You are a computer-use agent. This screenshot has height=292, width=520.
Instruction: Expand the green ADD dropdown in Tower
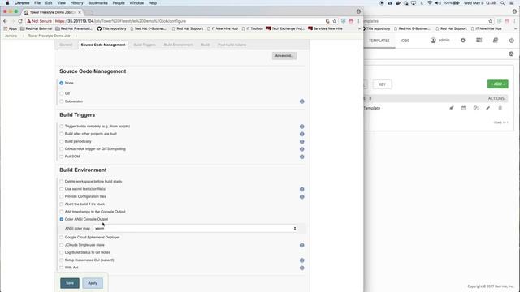click(497, 84)
